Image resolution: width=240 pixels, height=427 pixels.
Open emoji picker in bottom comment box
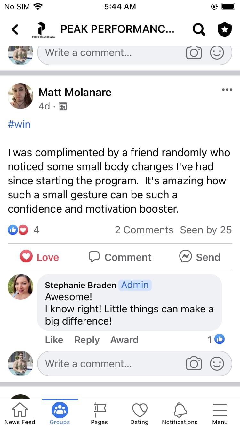click(217, 364)
